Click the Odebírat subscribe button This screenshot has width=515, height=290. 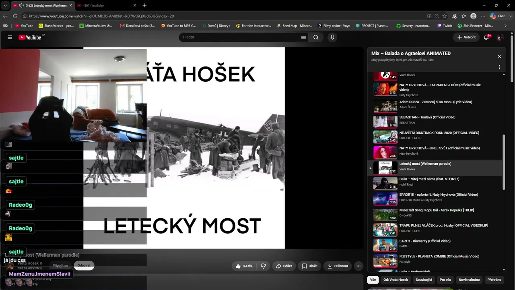pos(84,265)
